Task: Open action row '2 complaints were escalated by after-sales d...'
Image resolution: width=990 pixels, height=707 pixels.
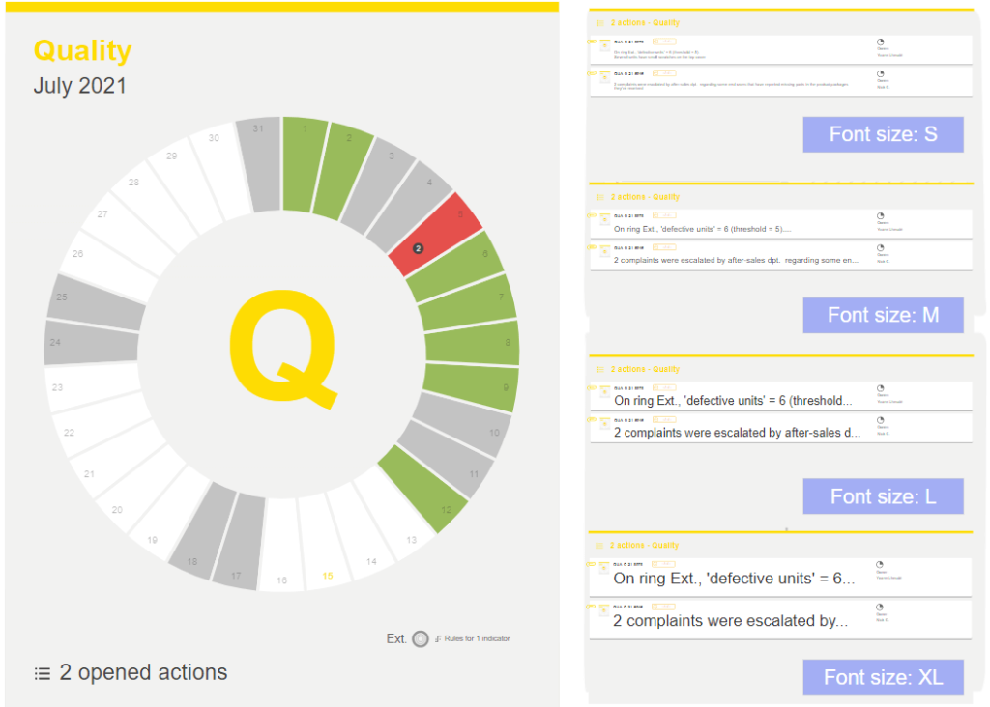Action: pyautogui.click(x=780, y=428)
